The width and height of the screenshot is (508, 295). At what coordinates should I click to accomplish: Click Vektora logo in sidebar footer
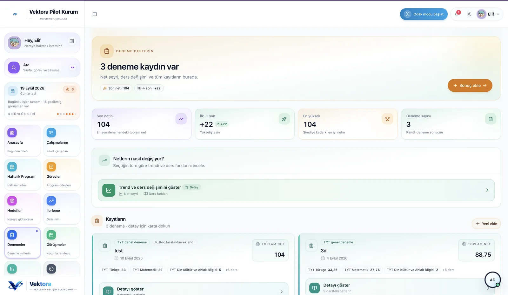pos(42,285)
